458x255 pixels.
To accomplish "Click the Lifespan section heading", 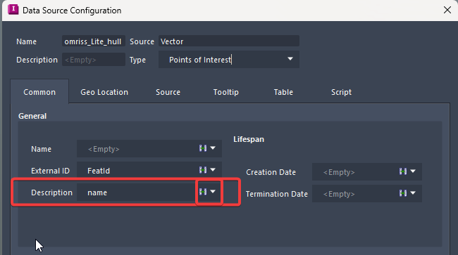I will pos(249,139).
